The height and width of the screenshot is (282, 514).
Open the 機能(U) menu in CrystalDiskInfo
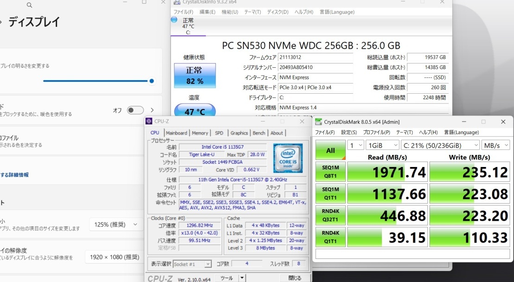click(x=230, y=12)
